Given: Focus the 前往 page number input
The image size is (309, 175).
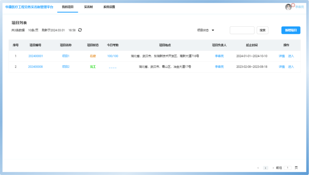Looking at the screenshot, I should [287, 168].
